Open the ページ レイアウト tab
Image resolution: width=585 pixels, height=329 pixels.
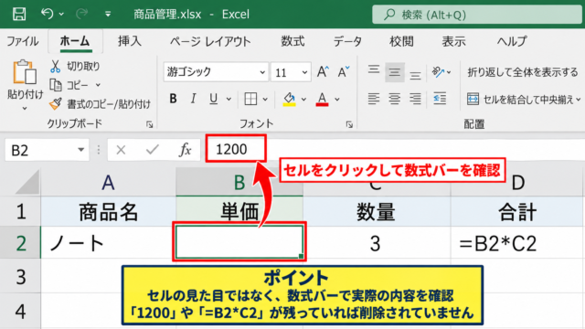[x=210, y=41]
